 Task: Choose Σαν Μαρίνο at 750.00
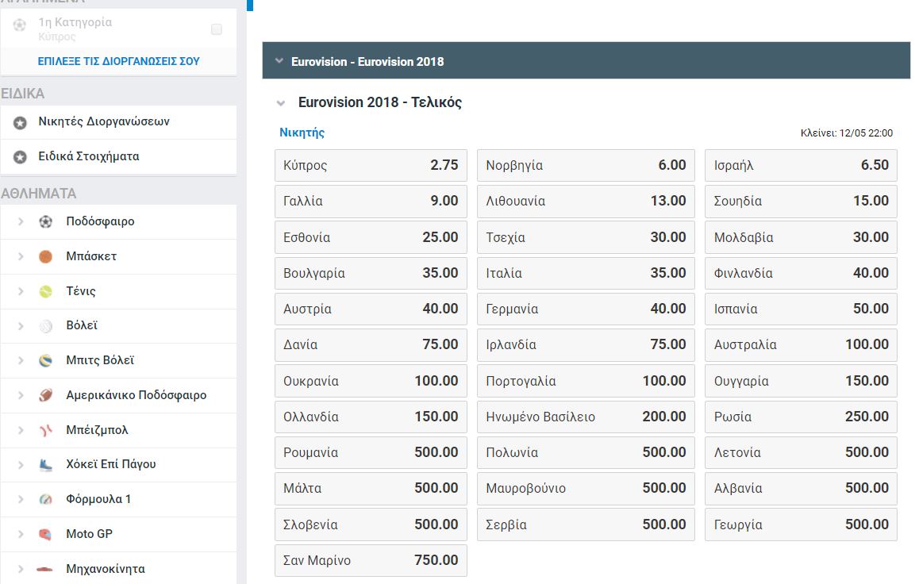(371, 560)
